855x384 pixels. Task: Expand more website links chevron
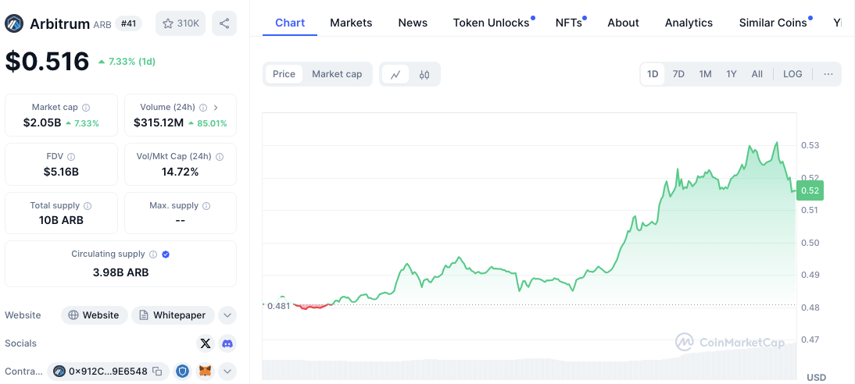click(227, 315)
